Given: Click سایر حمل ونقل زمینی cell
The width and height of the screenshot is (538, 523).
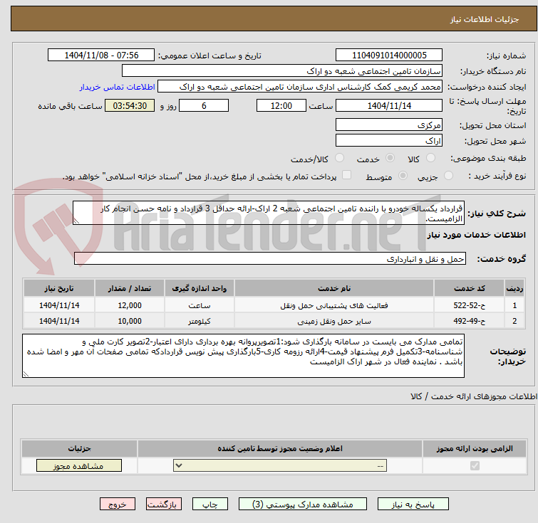Looking at the screenshot, I should point(334,321).
